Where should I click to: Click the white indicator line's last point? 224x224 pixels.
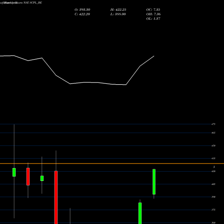click(x=154, y=56)
